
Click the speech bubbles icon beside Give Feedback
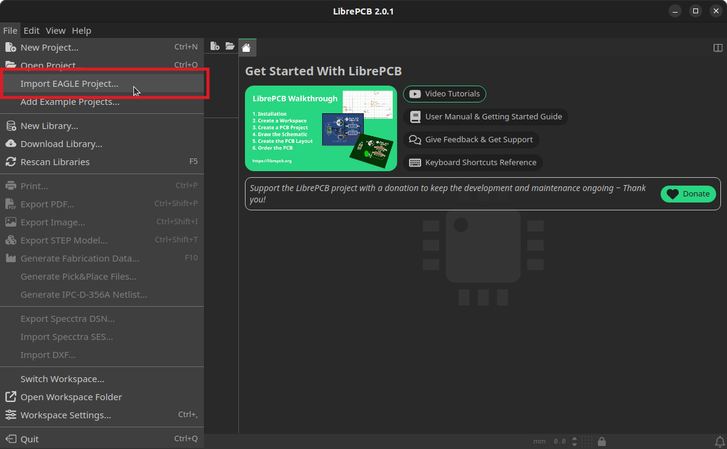415,140
